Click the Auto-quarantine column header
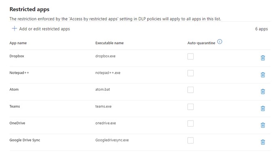This screenshot has width=279, height=156. (x=201, y=43)
